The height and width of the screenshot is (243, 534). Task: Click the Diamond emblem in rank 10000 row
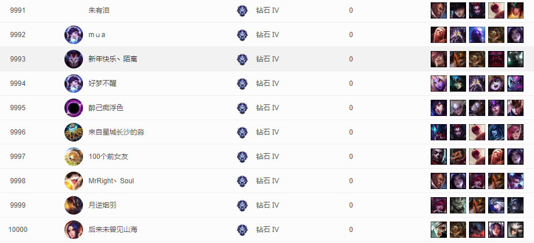(x=242, y=230)
